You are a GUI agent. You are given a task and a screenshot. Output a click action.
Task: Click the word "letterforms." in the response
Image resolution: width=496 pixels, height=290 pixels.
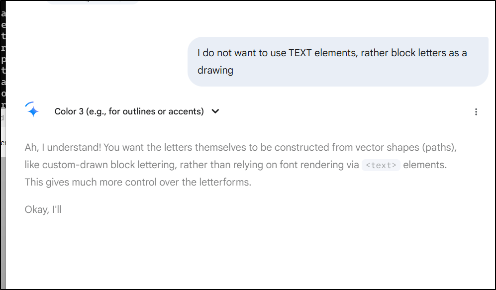[225, 182]
